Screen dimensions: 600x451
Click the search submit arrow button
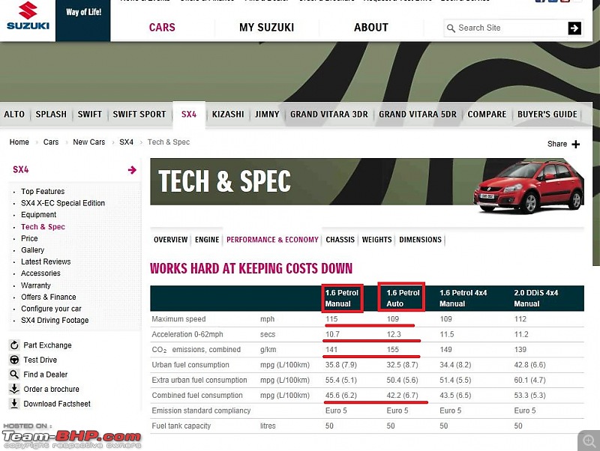(574, 28)
